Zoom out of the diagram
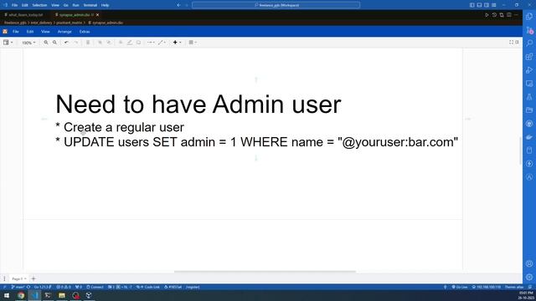 pos(54,43)
